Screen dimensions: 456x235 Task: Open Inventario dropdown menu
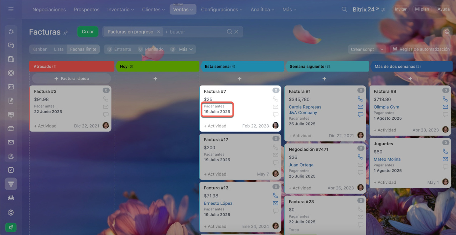pyautogui.click(x=120, y=10)
